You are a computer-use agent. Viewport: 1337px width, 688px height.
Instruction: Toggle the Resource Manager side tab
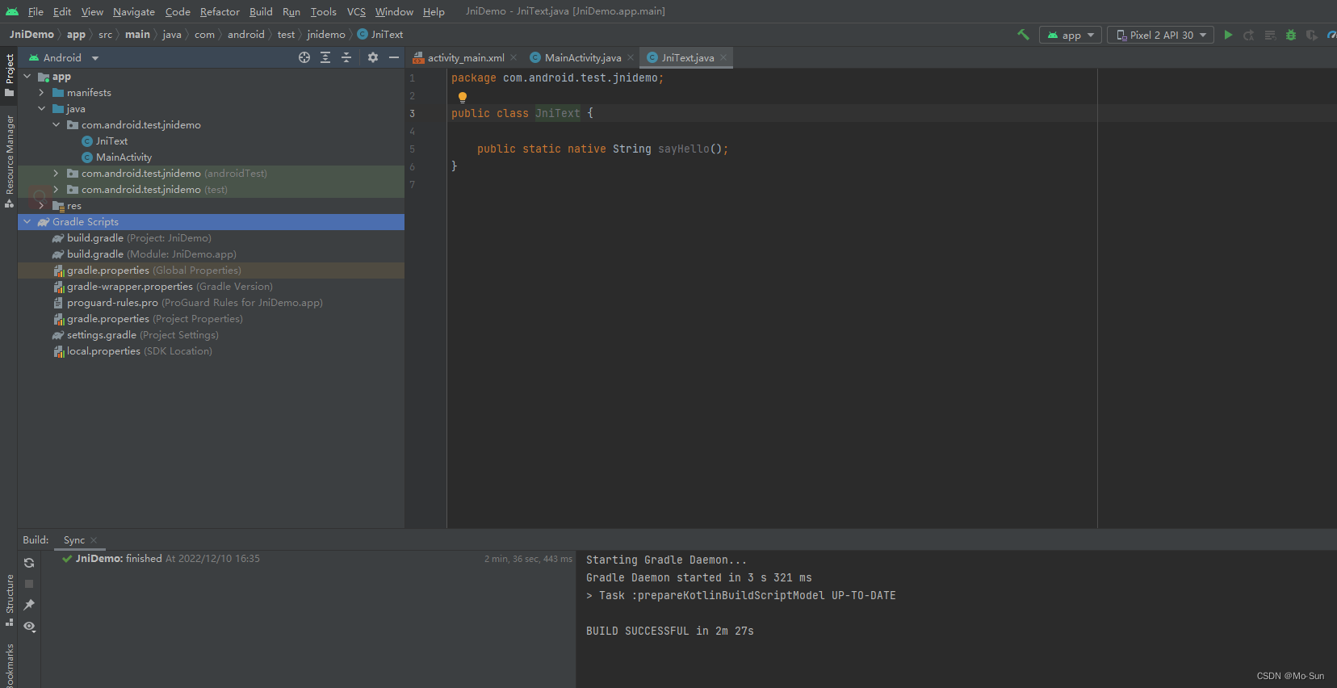click(9, 161)
